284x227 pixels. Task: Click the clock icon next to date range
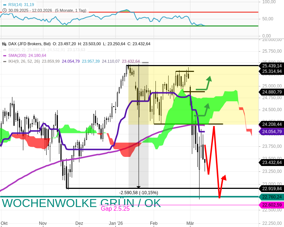(x=4, y=11)
